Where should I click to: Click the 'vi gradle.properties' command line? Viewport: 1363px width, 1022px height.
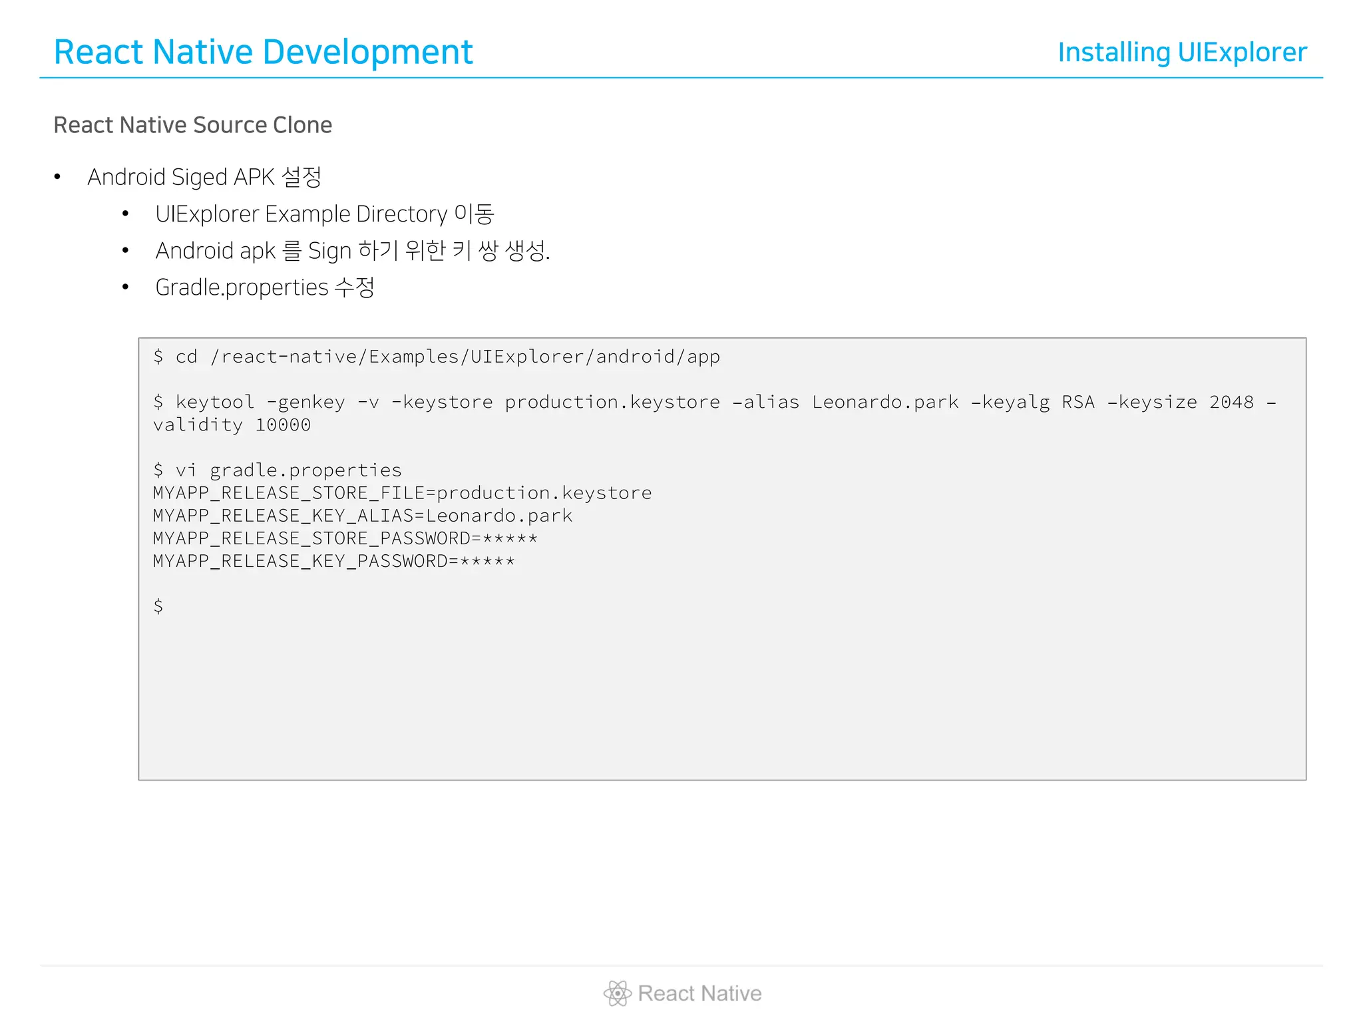(x=278, y=470)
